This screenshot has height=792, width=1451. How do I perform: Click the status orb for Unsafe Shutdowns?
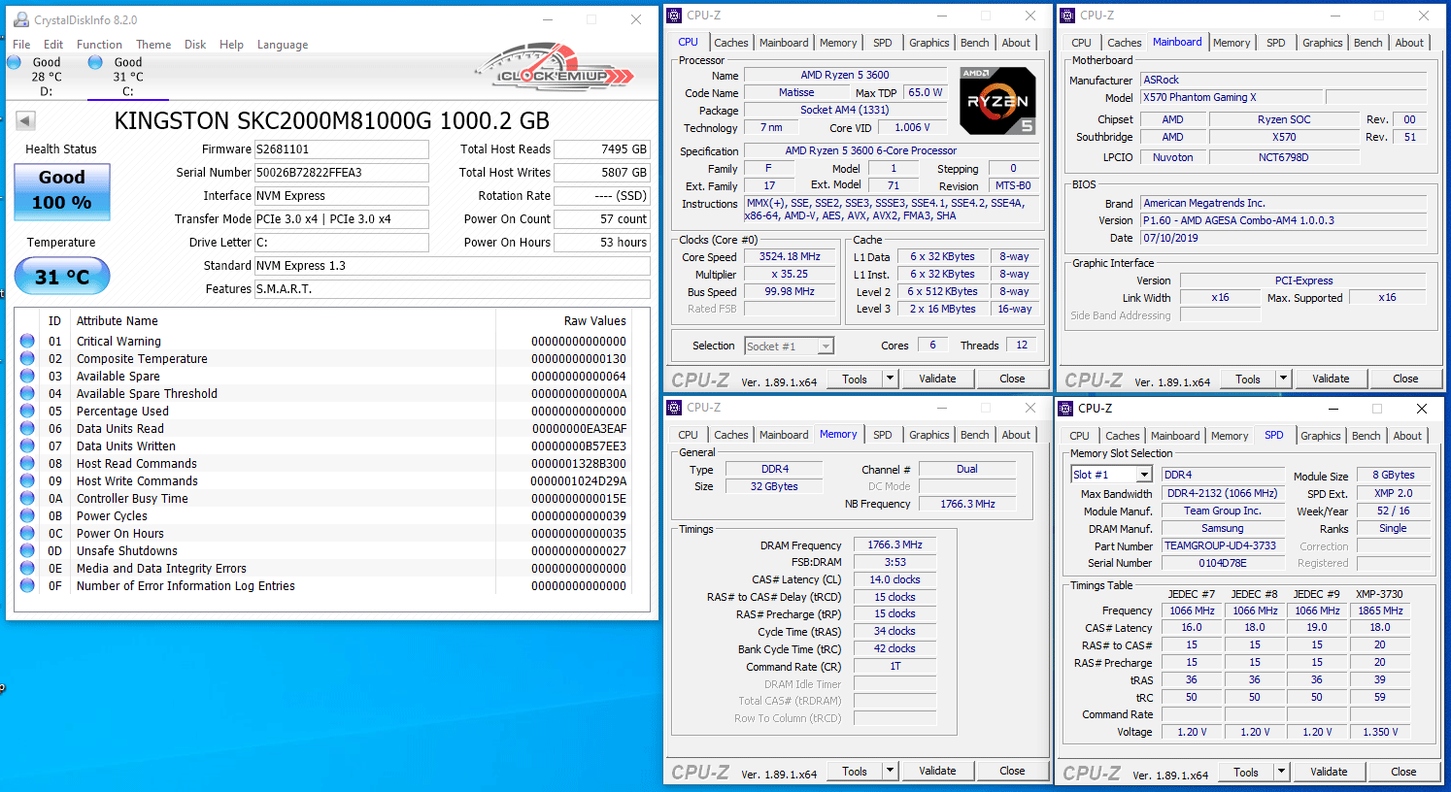tap(27, 551)
